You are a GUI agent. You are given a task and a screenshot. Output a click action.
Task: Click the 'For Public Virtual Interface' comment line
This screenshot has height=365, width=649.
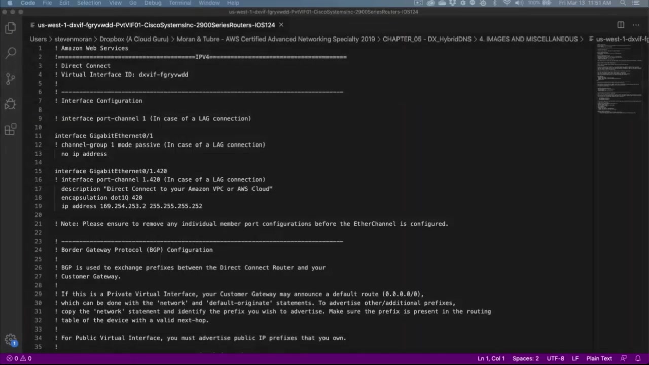(x=200, y=338)
